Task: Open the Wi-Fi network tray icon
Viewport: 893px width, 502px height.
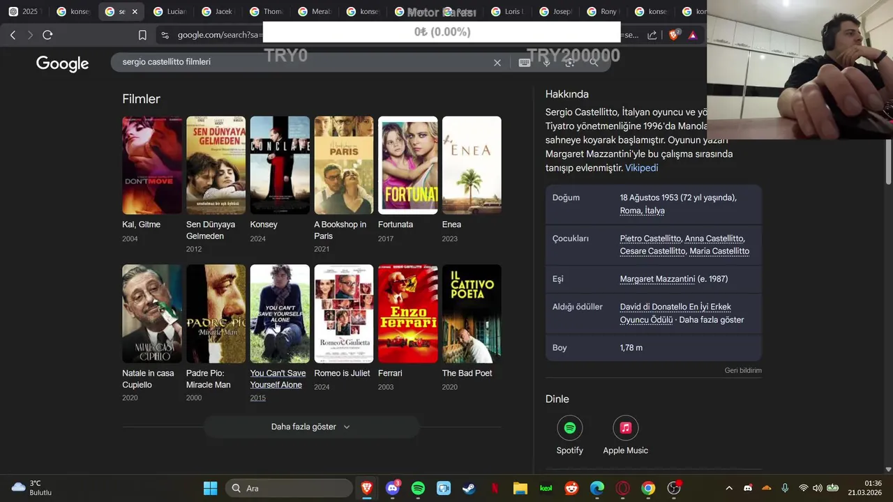Action: [x=803, y=488]
